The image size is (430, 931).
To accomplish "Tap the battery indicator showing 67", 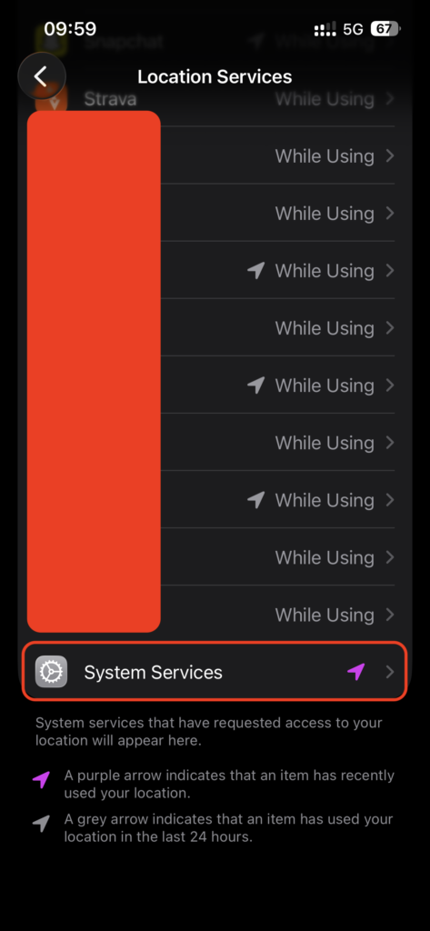I will pos(386,28).
